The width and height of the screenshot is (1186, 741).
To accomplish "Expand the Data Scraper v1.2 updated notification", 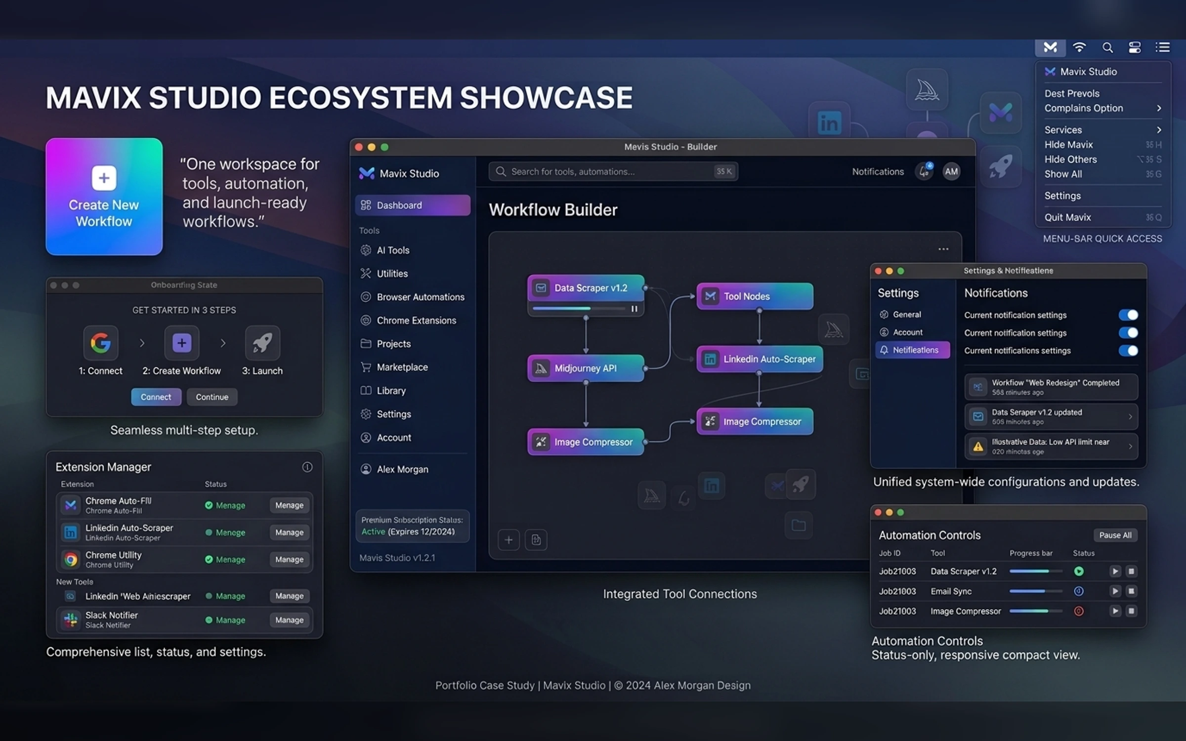I will click(x=1130, y=416).
